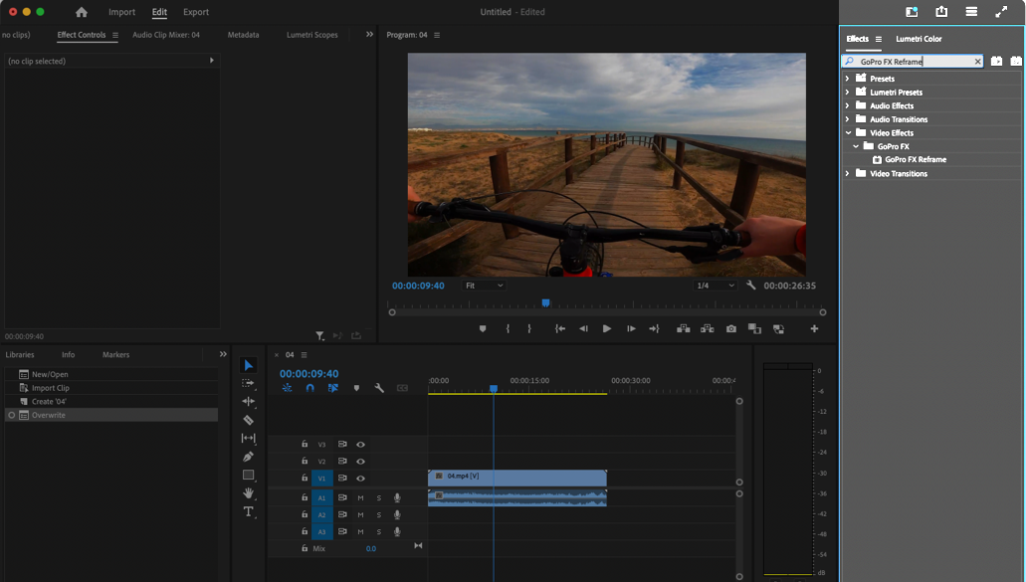Open the 1/4 playback resolution dropdown
The image size is (1026, 582).
715,286
